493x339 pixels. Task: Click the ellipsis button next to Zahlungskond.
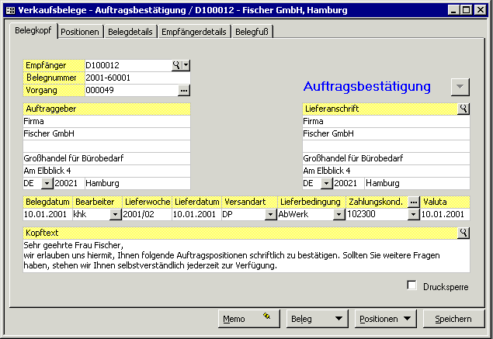(414, 202)
